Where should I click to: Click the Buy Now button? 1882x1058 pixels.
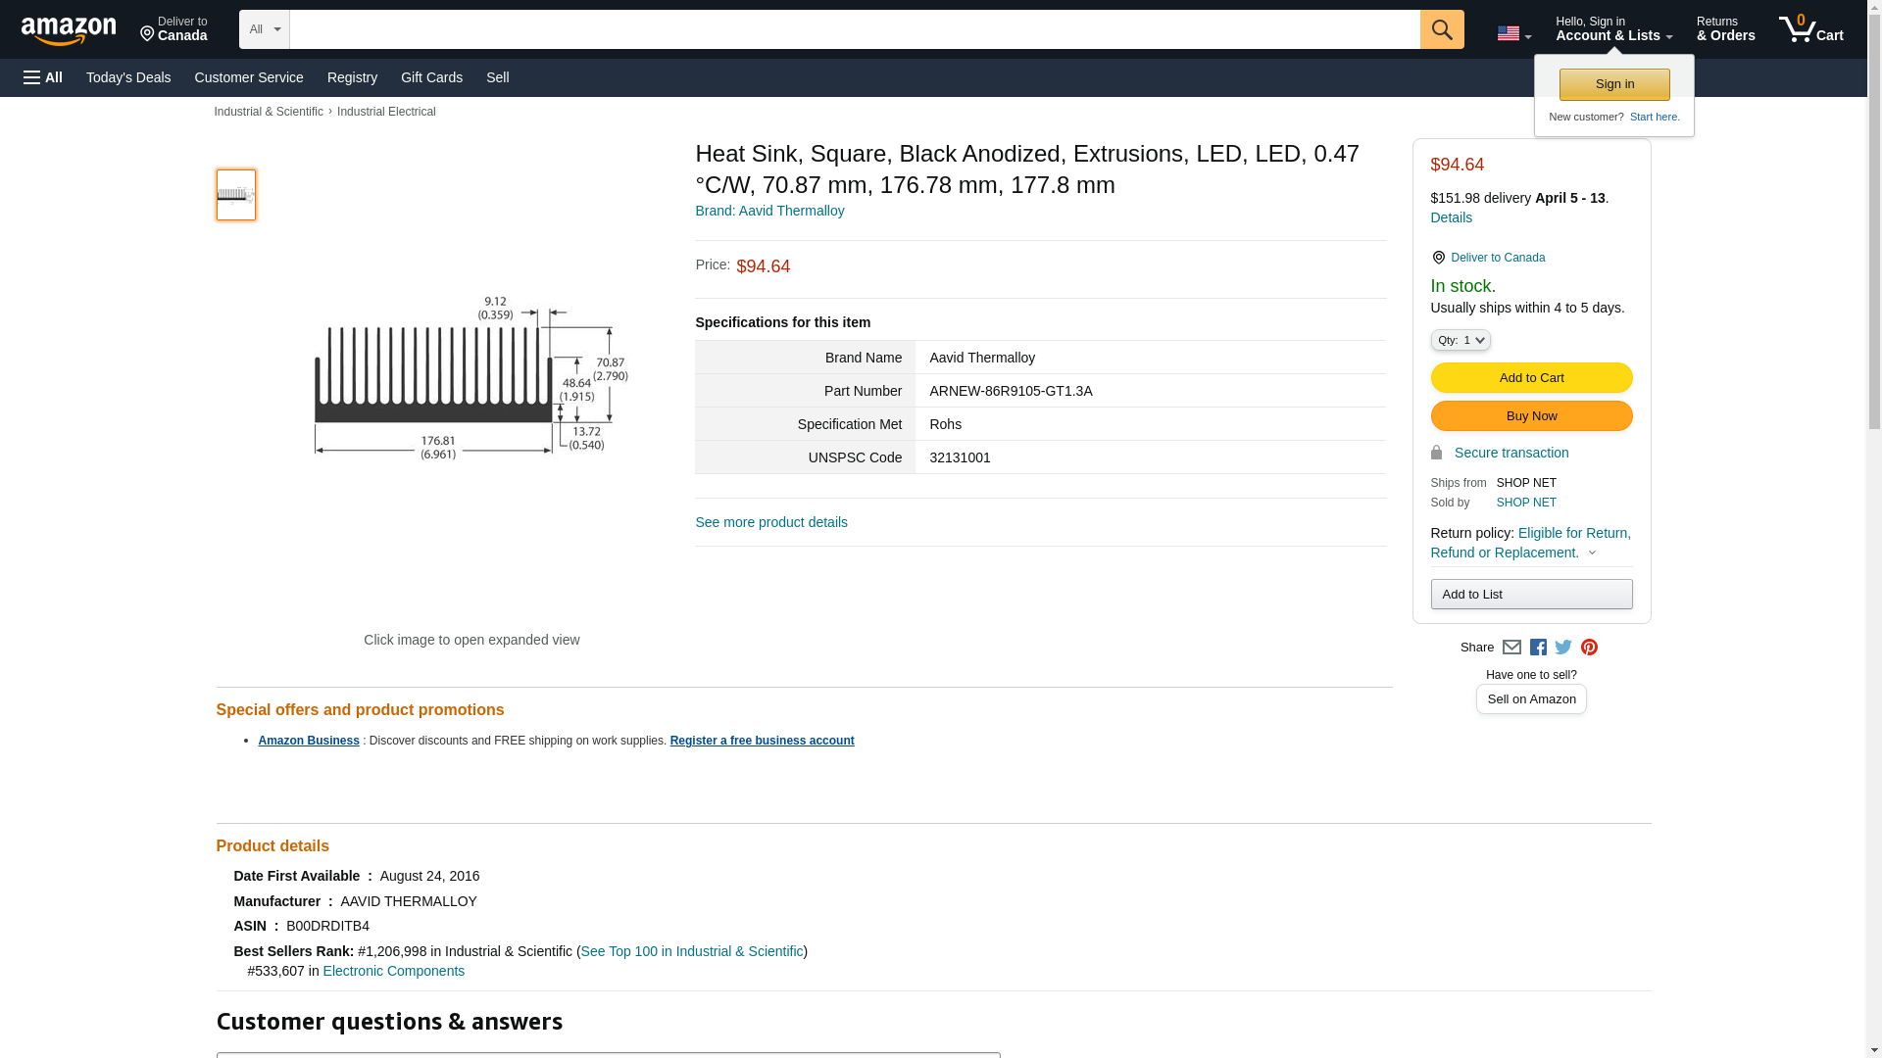[1531, 416]
